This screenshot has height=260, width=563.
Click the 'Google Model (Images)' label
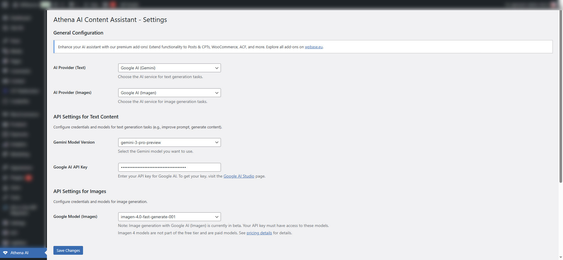[x=75, y=216]
